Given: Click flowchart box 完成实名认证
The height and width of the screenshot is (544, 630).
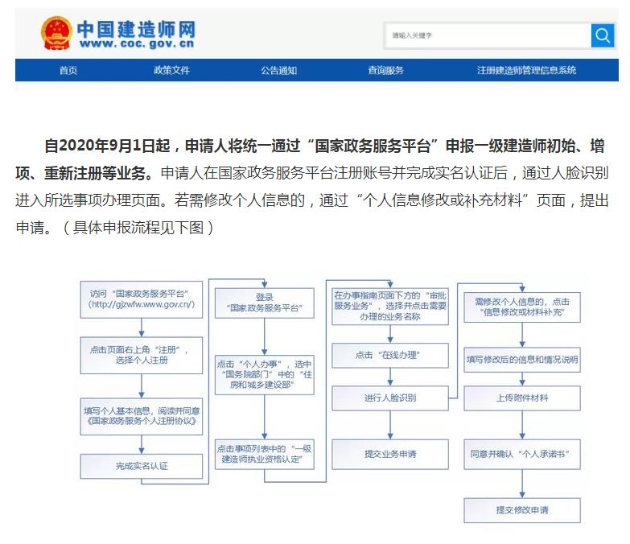Looking at the screenshot, I should (x=142, y=466).
